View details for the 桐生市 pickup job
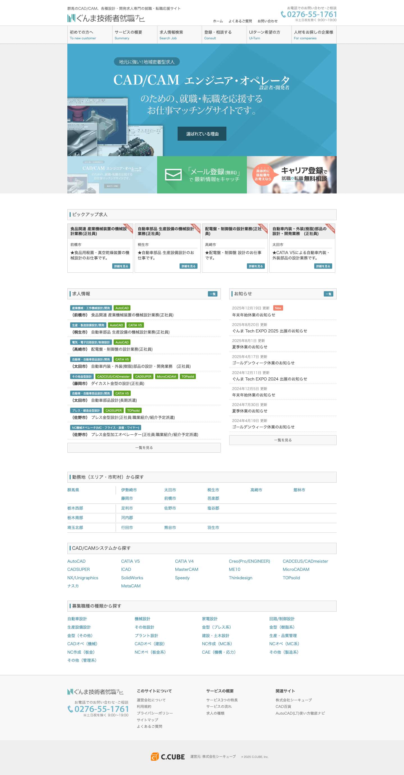Viewport: 404px width, 775px height. 189,266
